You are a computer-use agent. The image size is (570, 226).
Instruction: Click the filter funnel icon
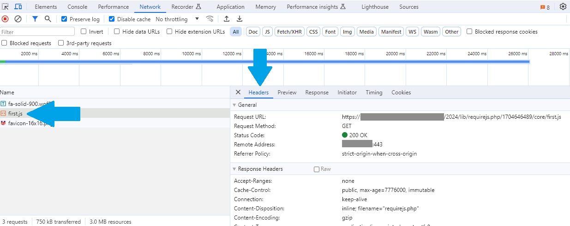pos(35,19)
